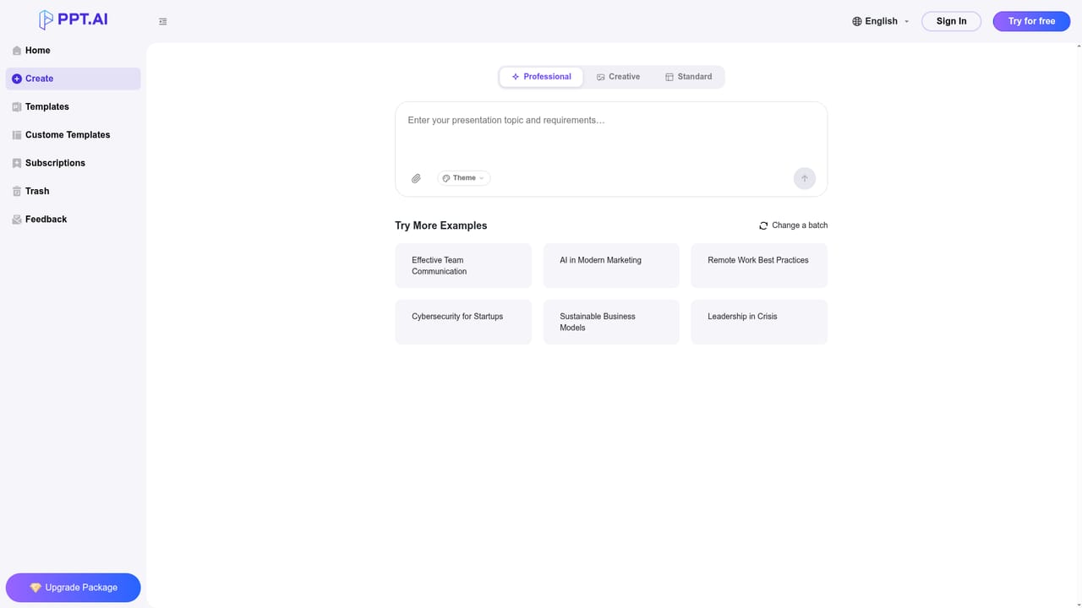Open Home in the sidebar
The width and height of the screenshot is (1082, 608).
click(74, 51)
